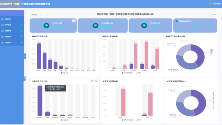Open the 导出 export dropdown
222x125 pixels.
click(214, 15)
